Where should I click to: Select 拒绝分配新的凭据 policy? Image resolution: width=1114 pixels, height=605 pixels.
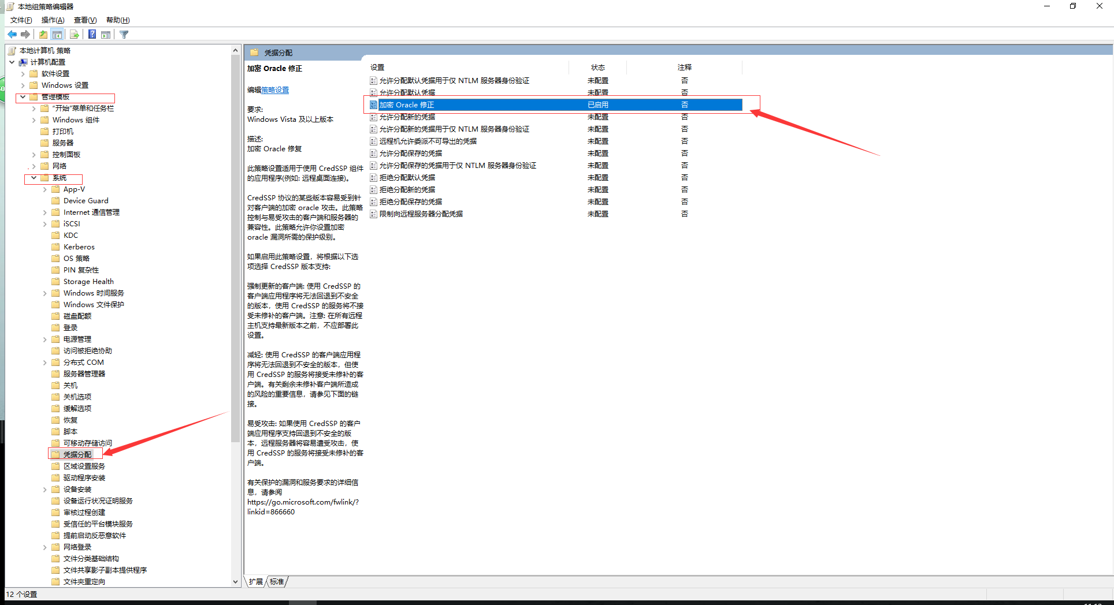(x=407, y=190)
